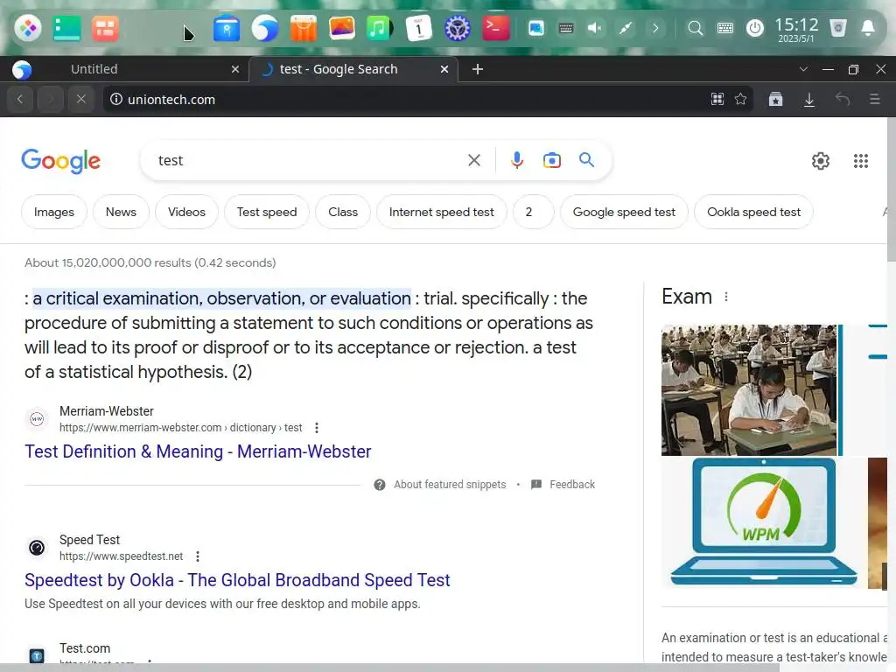This screenshot has width=896, height=672.
Task: Click the power button in the dock
Action: (x=755, y=28)
